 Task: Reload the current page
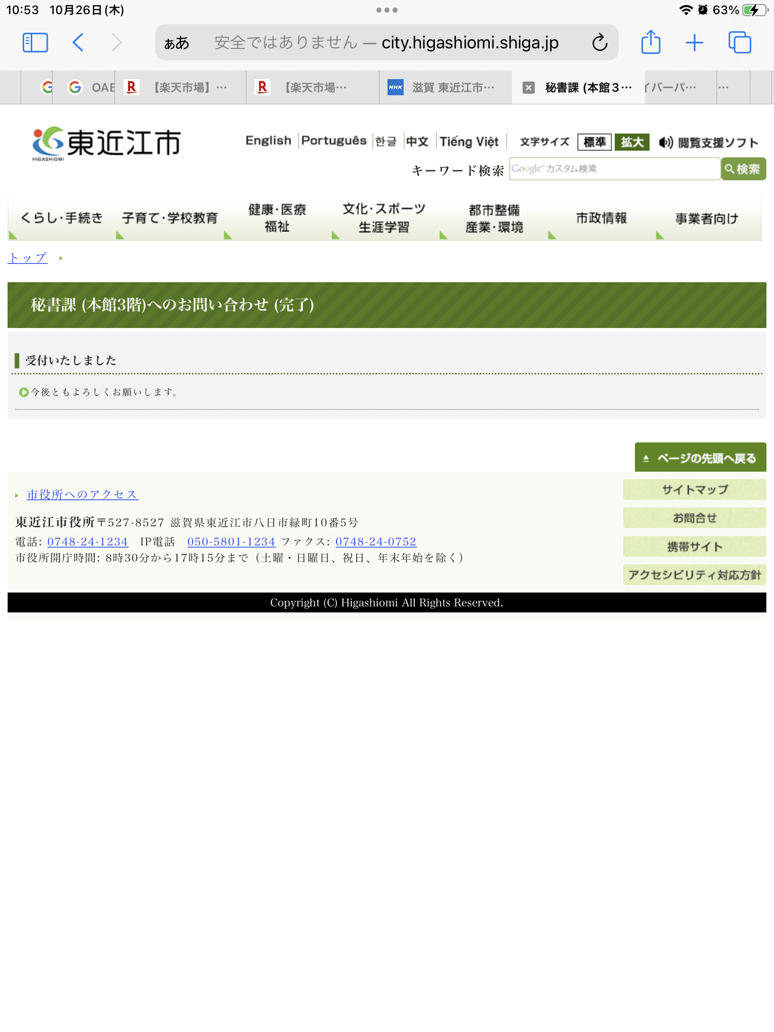(x=600, y=43)
